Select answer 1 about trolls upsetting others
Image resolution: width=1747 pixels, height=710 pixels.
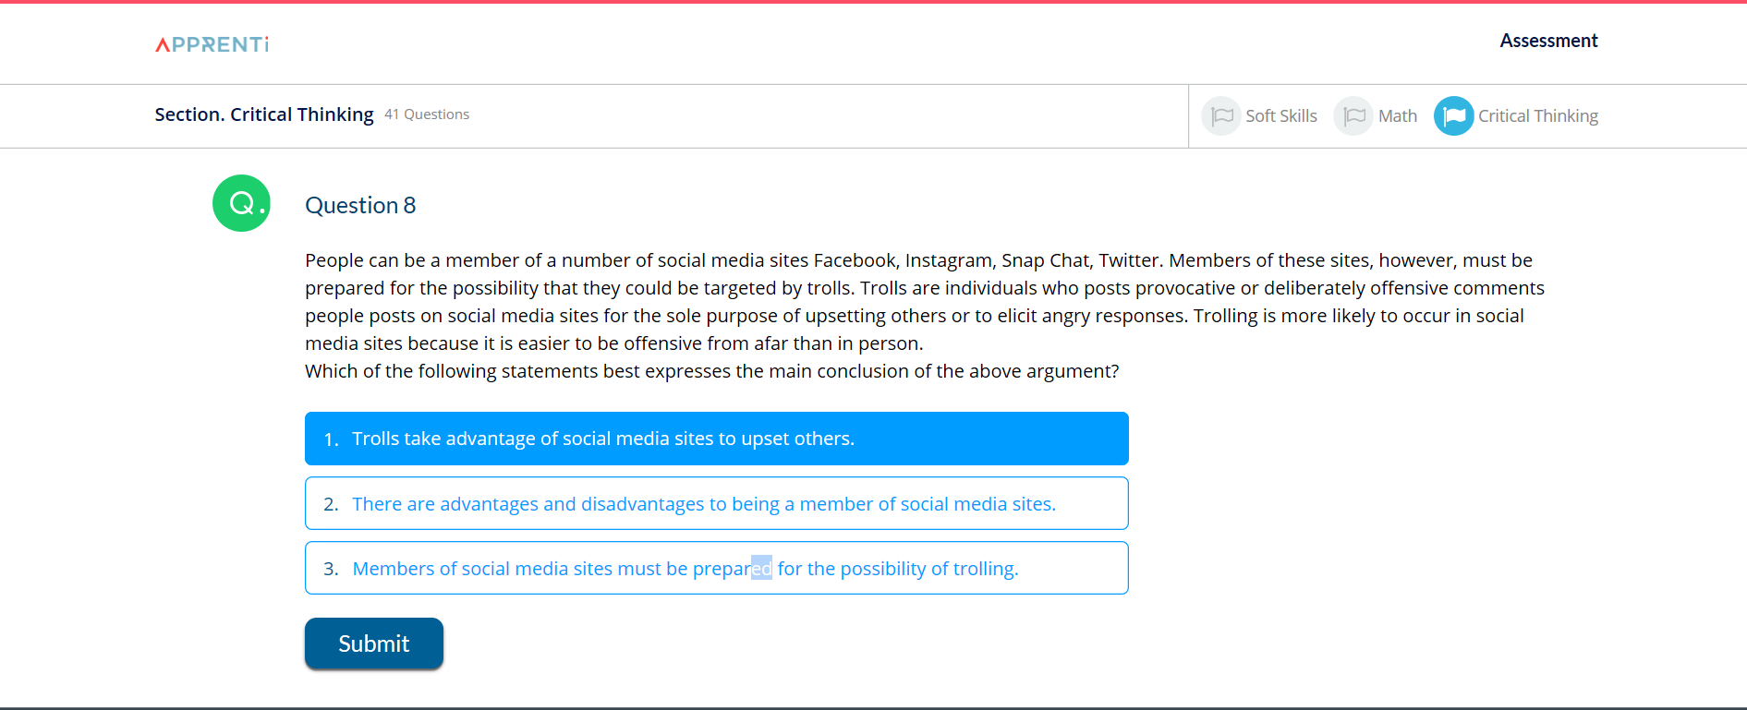(x=716, y=439)
